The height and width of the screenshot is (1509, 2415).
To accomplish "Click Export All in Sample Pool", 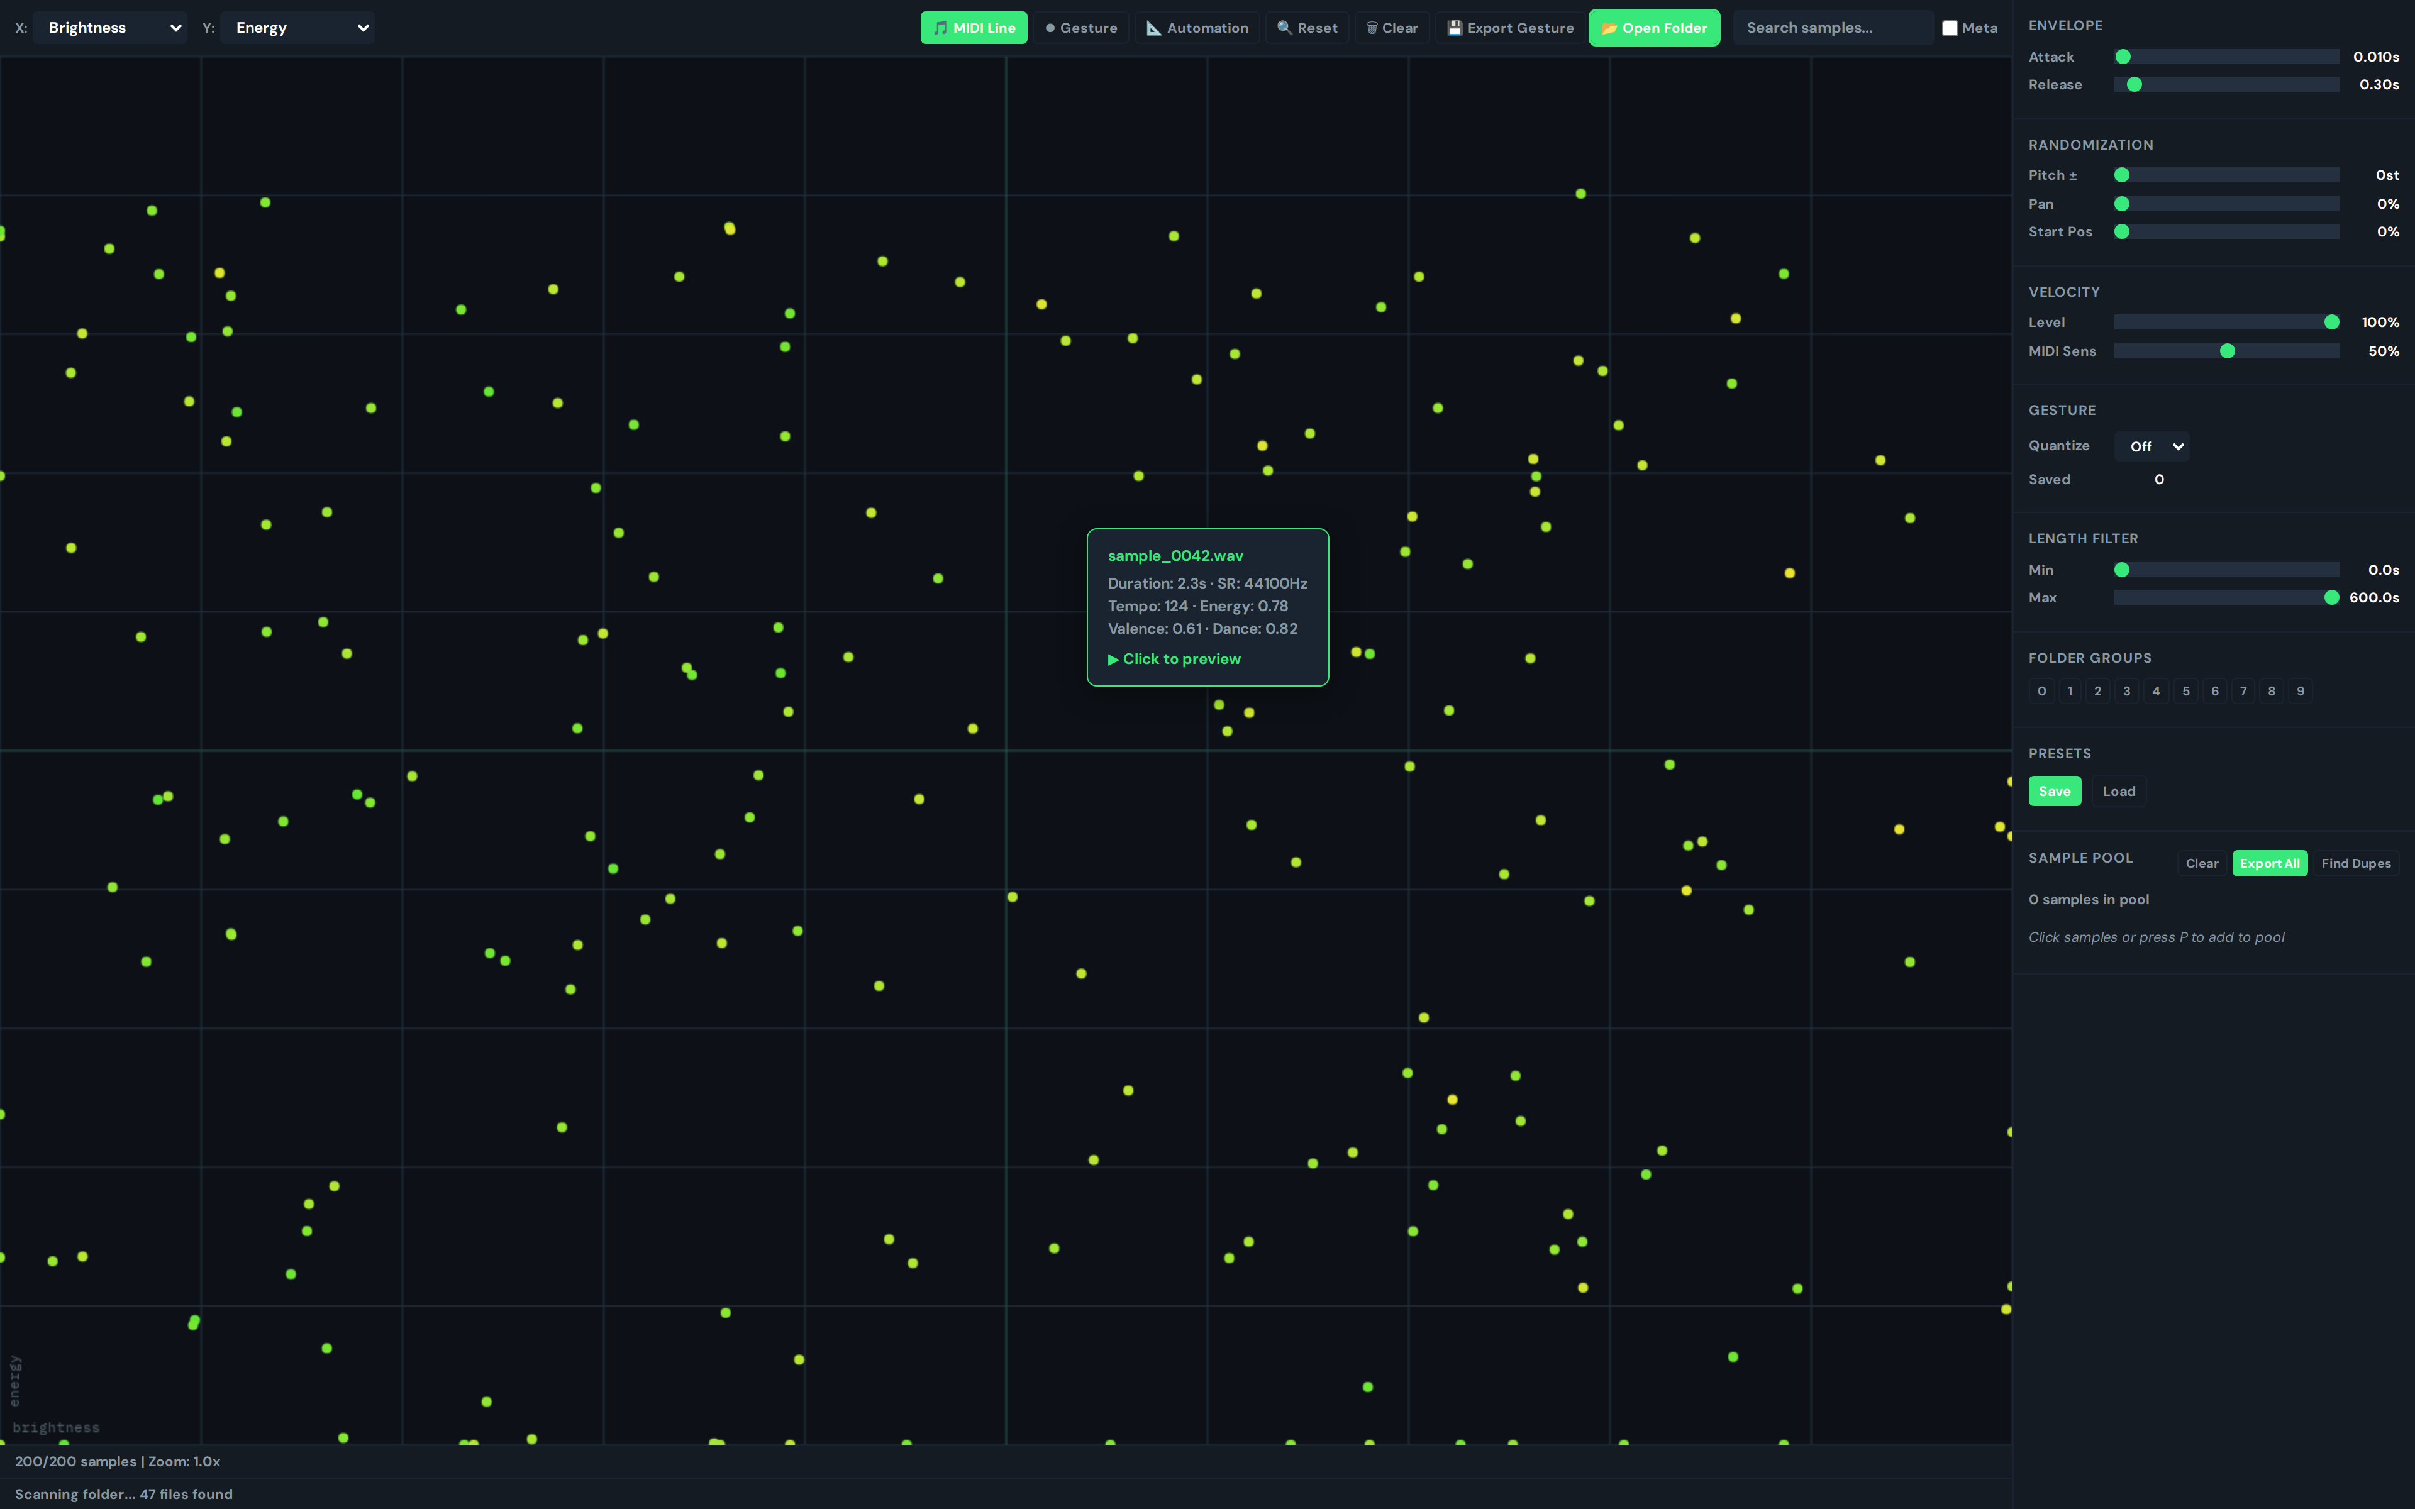I will [2269, 863].
